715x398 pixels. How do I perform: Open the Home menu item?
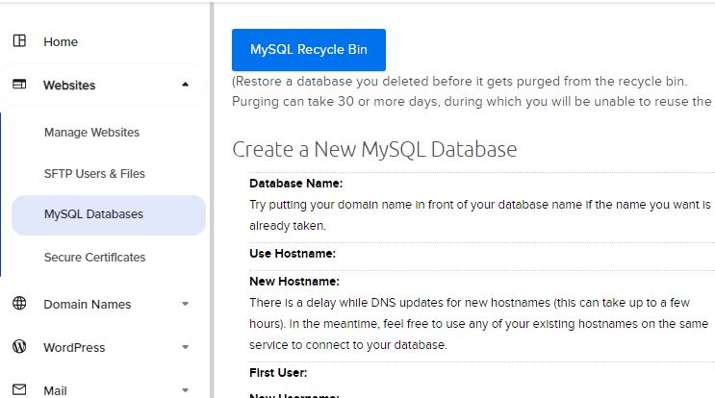pyautogui.click(x=61, y=42)
